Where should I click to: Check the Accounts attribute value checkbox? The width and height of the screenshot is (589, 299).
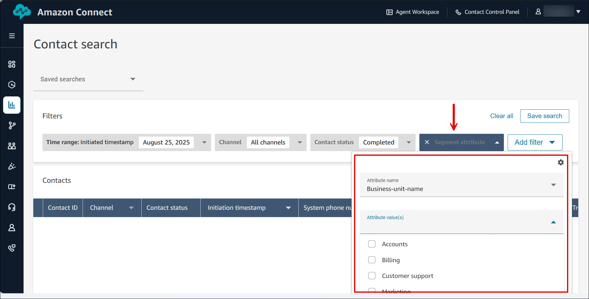372,244
